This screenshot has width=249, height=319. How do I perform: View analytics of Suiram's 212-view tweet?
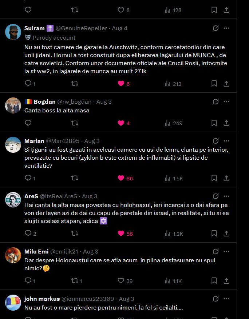(173, 84)
